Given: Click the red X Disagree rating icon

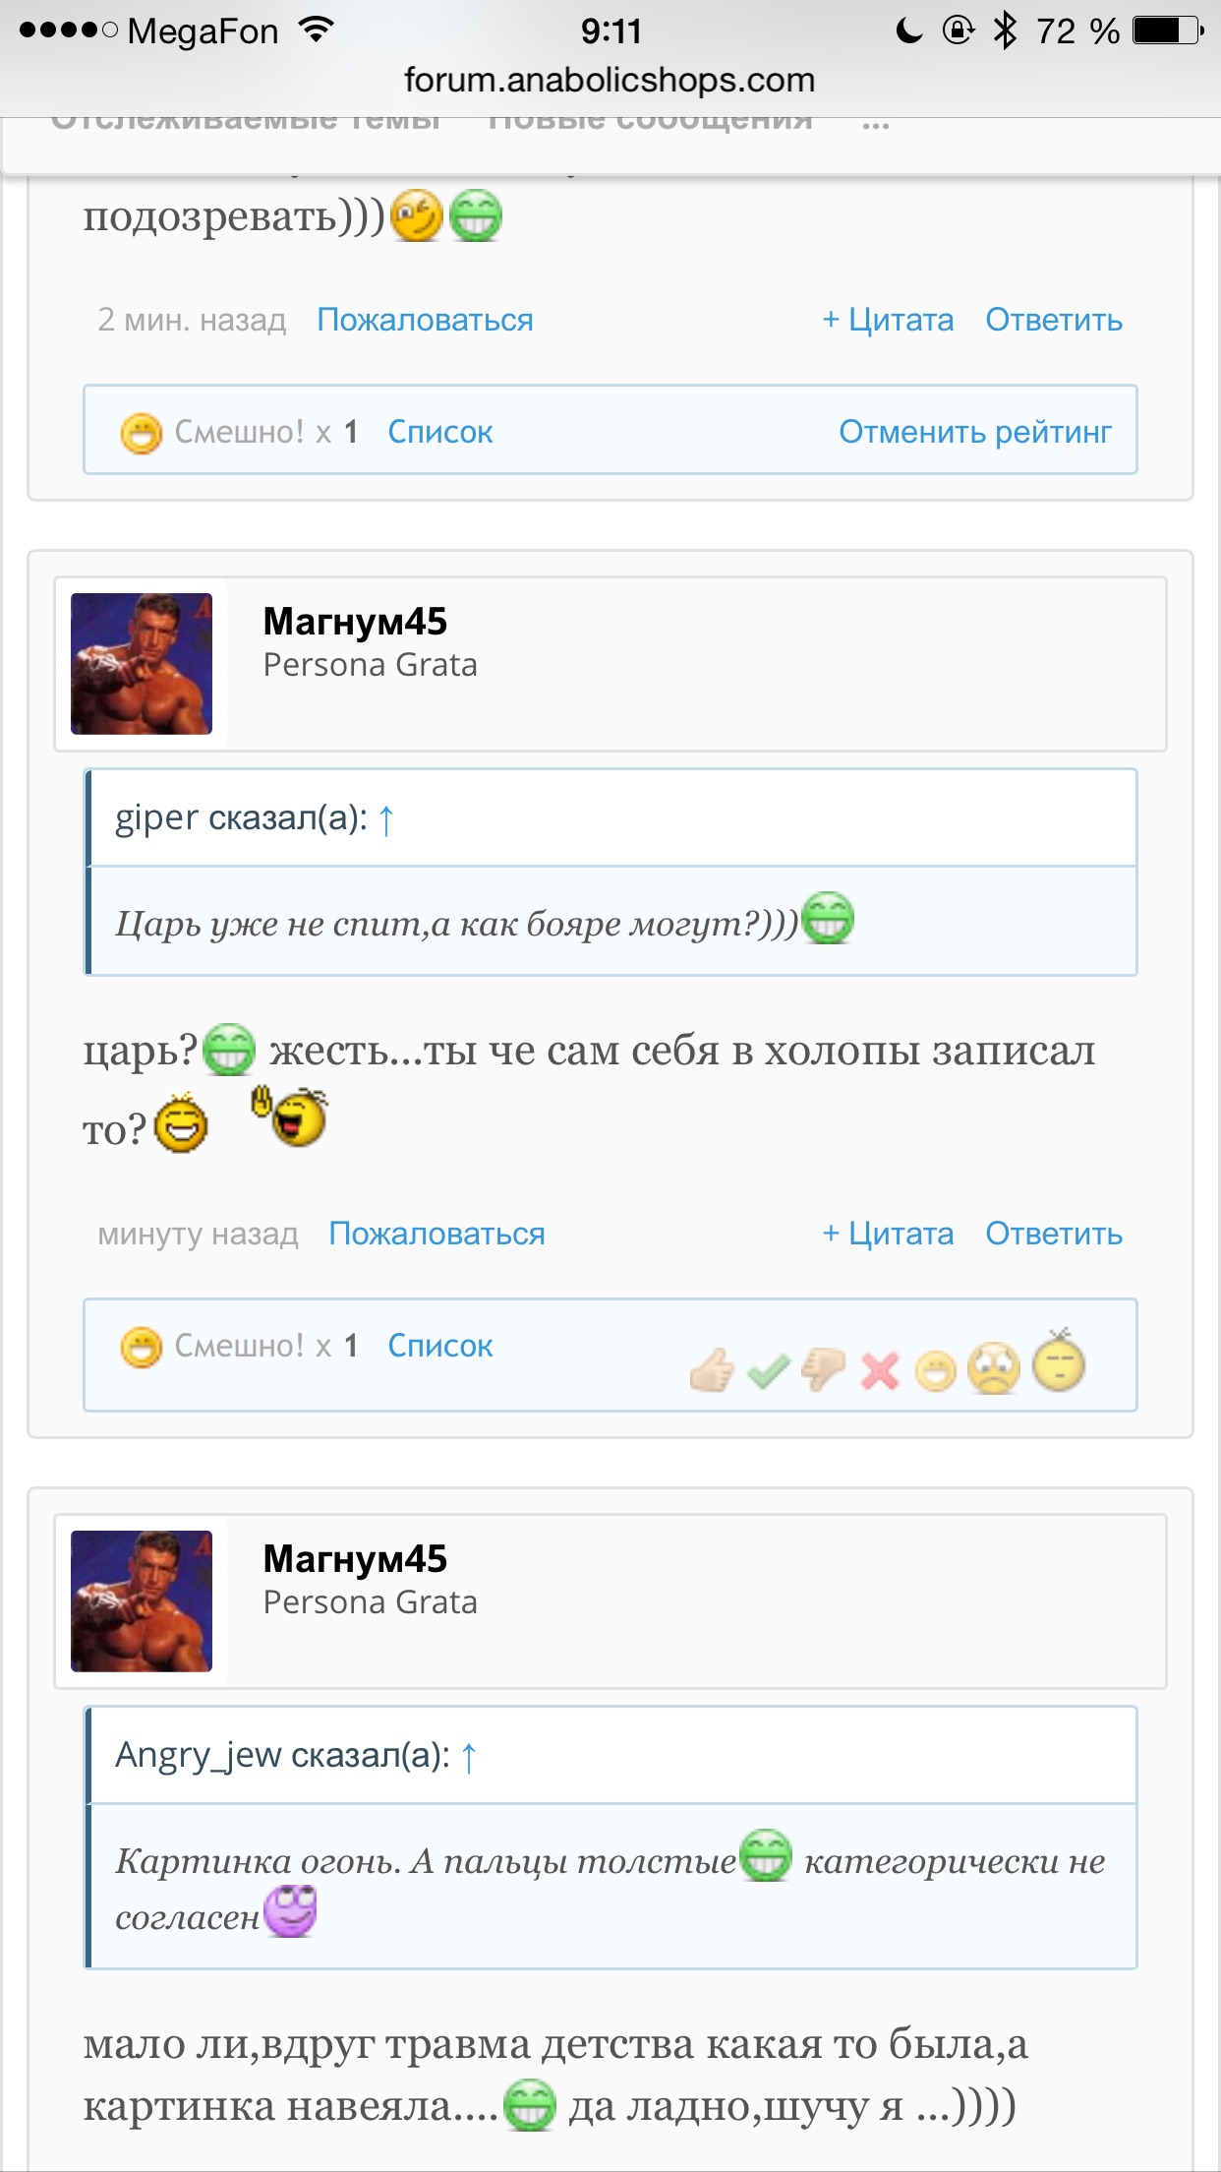Looking at the screenshot, I should pyautogui.click(x=880, y=1370).
